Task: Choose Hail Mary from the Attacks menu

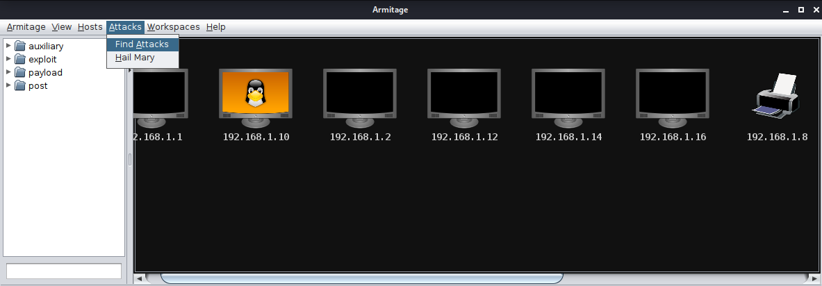Action: [x=142, y=58]
